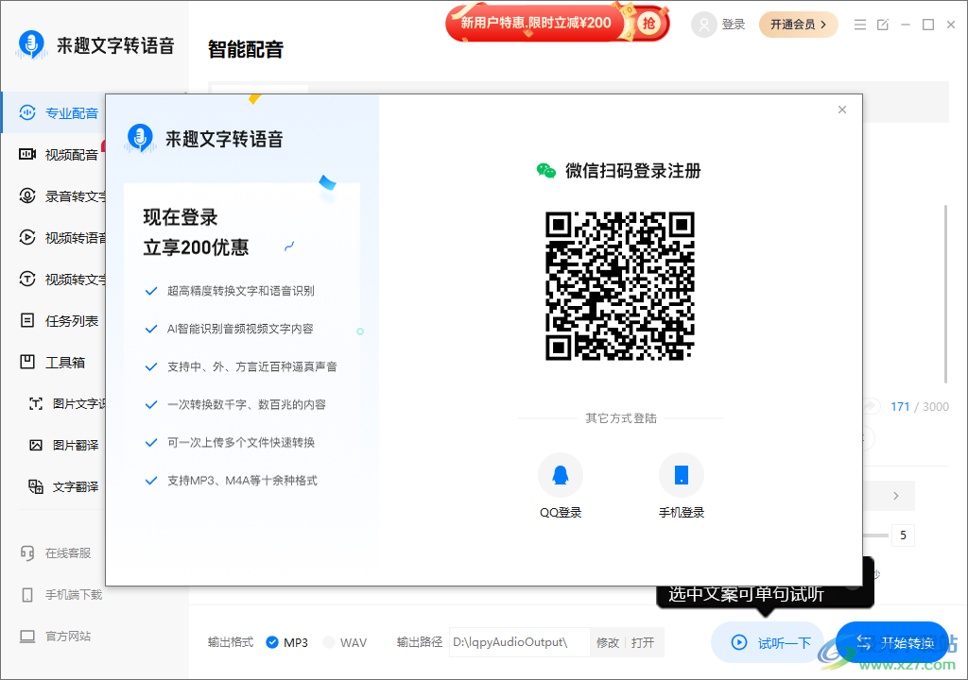Image resolution: width=968 pixels, height=680 pixels.
Task: Click the 任务列表 list icon
Action: click(27, 320)
